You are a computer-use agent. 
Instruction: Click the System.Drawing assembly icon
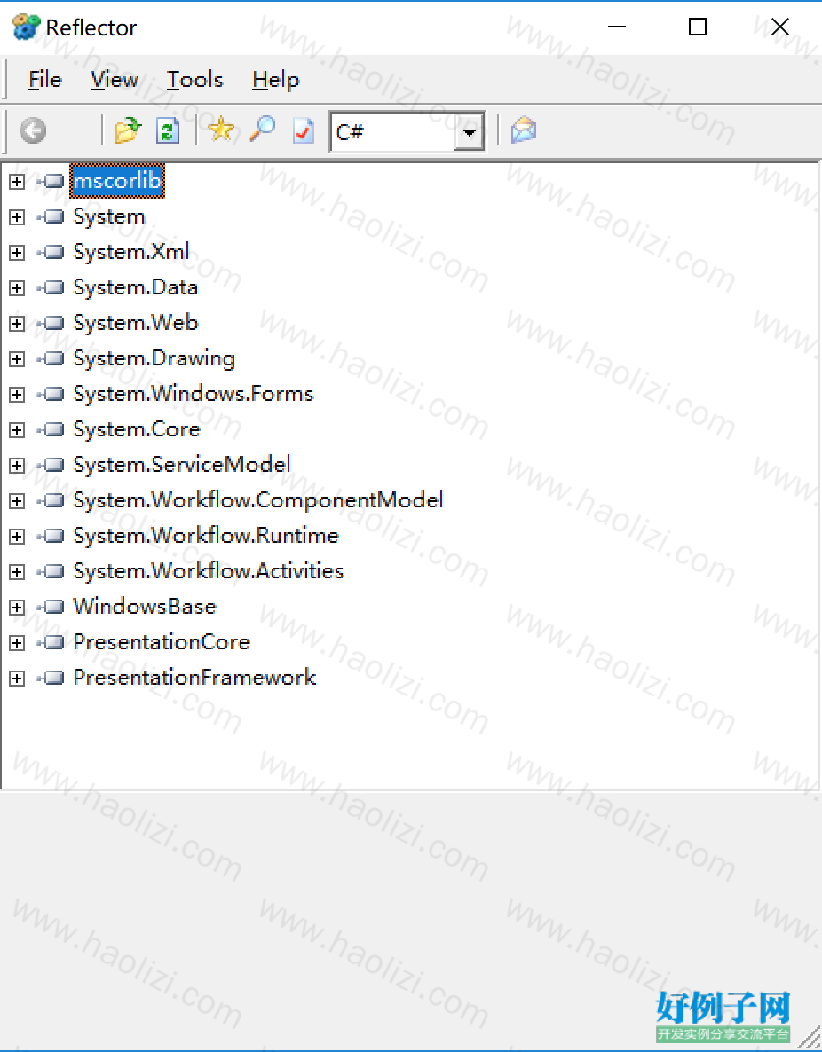tap(51, 359)
